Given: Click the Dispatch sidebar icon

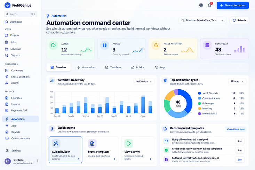Looking at the screenshot, I should coord(7,55).
